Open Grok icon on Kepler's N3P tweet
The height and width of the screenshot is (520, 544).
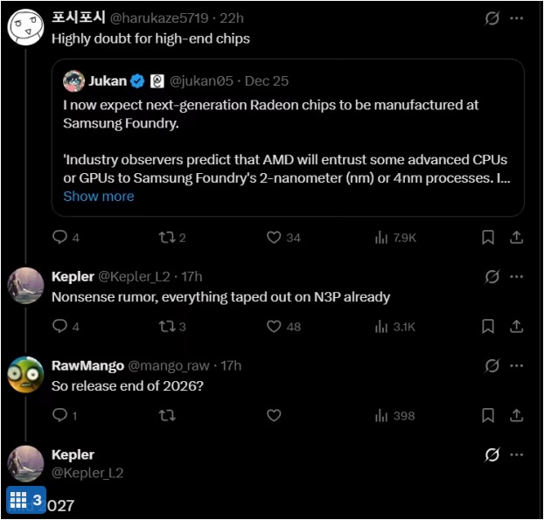(492, 277)
